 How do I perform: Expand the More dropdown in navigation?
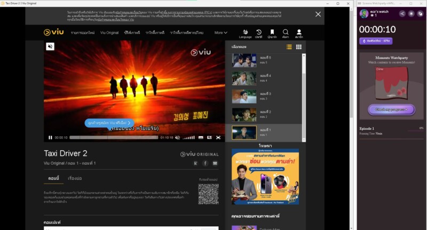pyautogui.click(x=220, y=32)
